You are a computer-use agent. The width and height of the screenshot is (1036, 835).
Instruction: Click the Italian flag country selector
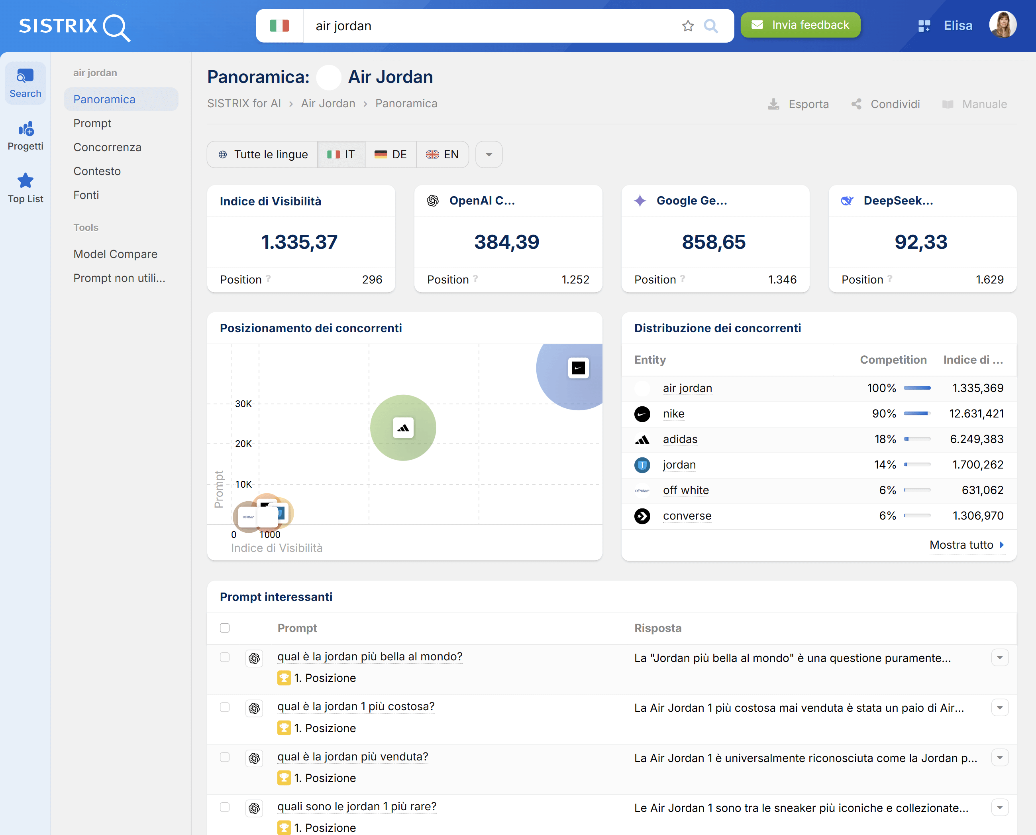280,26
